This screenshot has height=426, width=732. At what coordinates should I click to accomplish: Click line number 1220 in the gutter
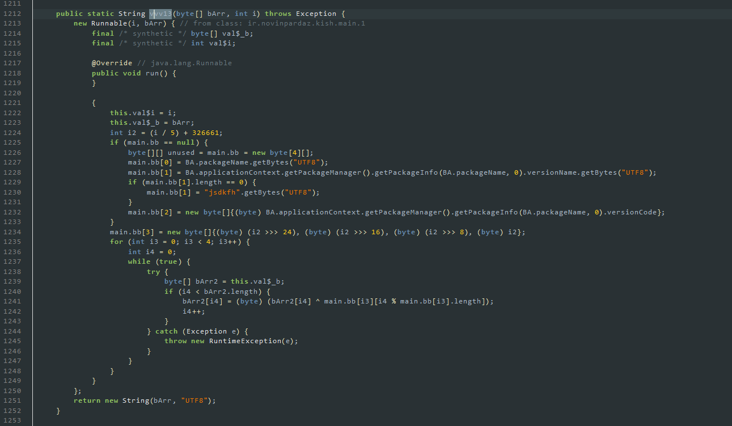12,93
